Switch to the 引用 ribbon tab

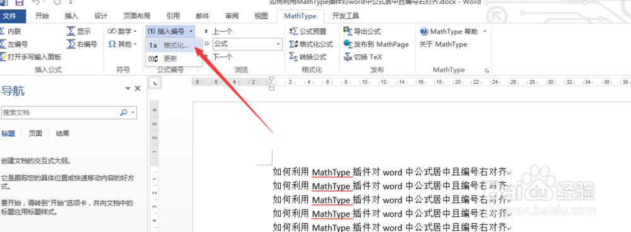[173, 16]
